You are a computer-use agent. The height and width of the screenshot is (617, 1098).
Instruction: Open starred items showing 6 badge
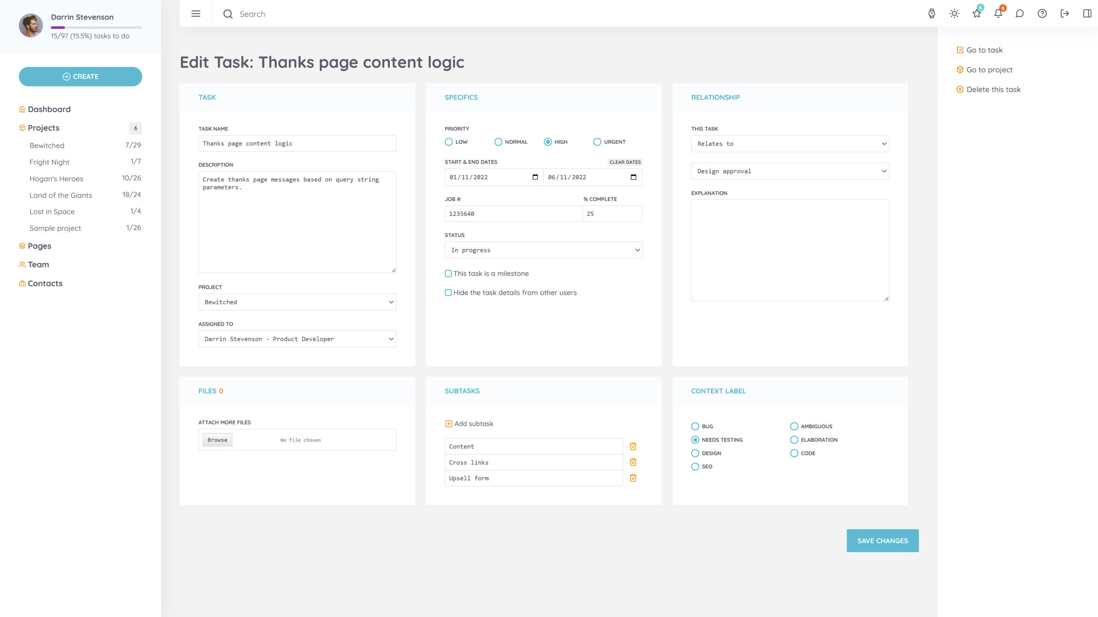pyautogui.click(x=977, y=14)
